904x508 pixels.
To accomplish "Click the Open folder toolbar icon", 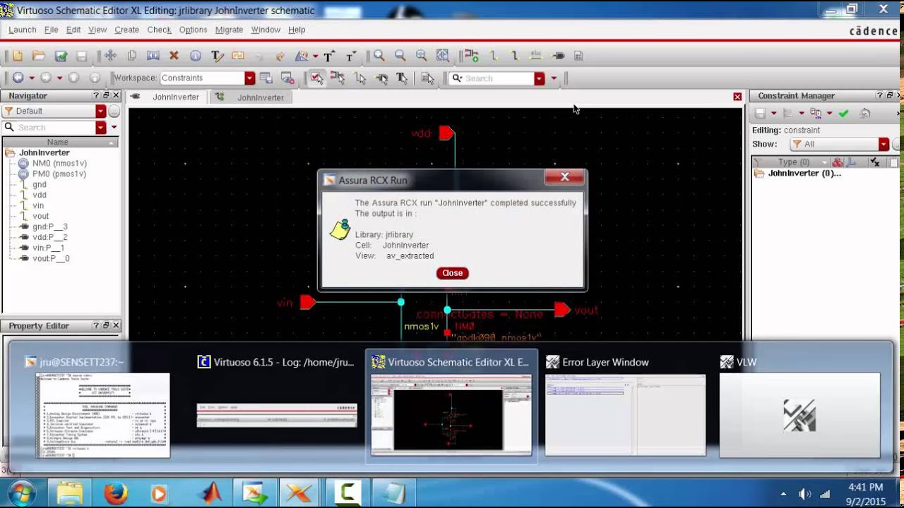I will tap(39, 56).
